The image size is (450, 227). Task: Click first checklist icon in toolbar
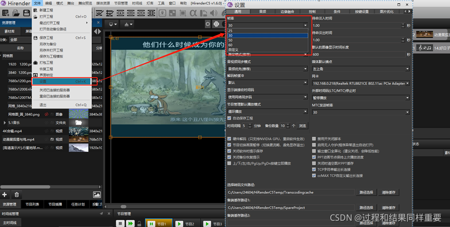coord(99,13)
